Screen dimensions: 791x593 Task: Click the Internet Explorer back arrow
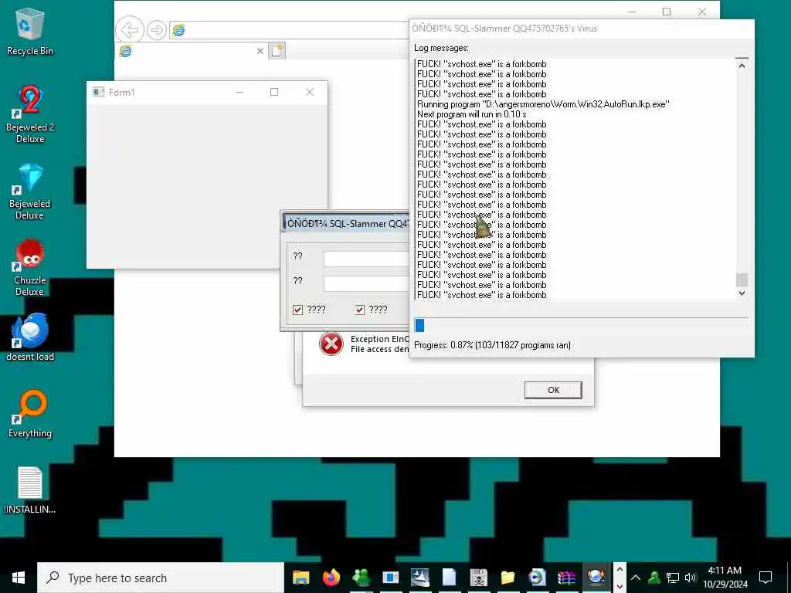(x=130, y=30)
